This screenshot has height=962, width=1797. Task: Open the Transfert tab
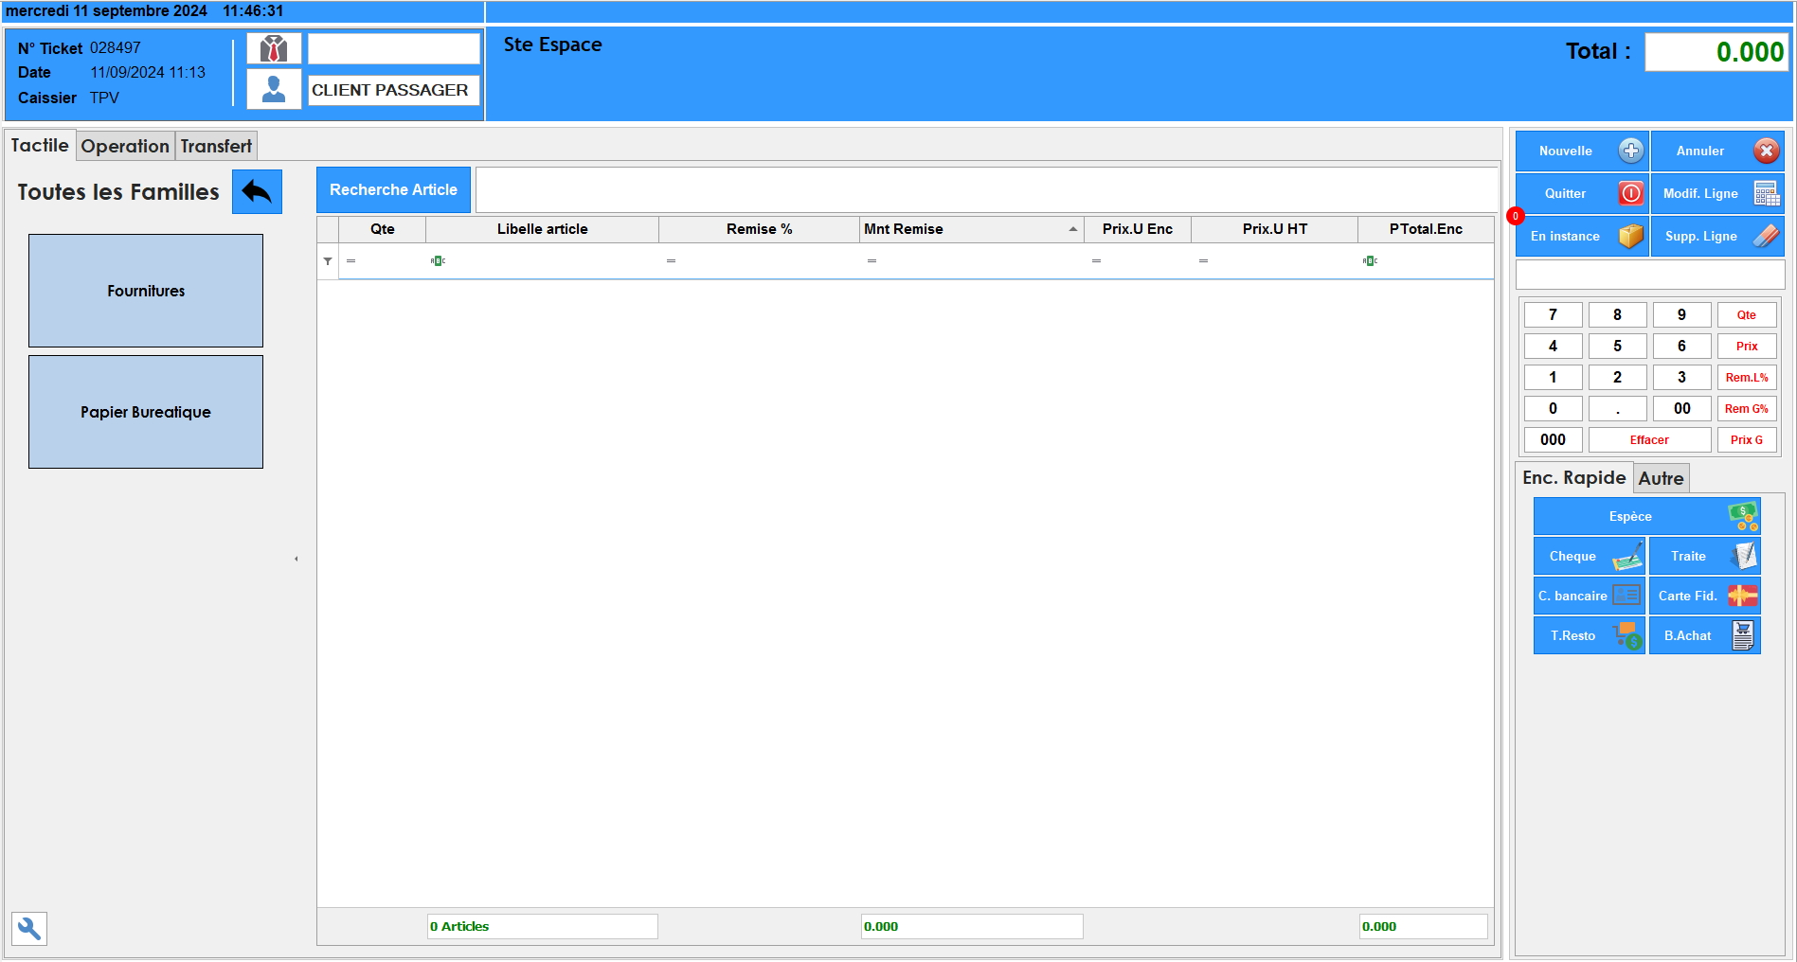216,146
